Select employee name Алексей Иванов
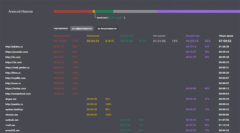This screenshot has height=133, width=240. tap(20, 12)
